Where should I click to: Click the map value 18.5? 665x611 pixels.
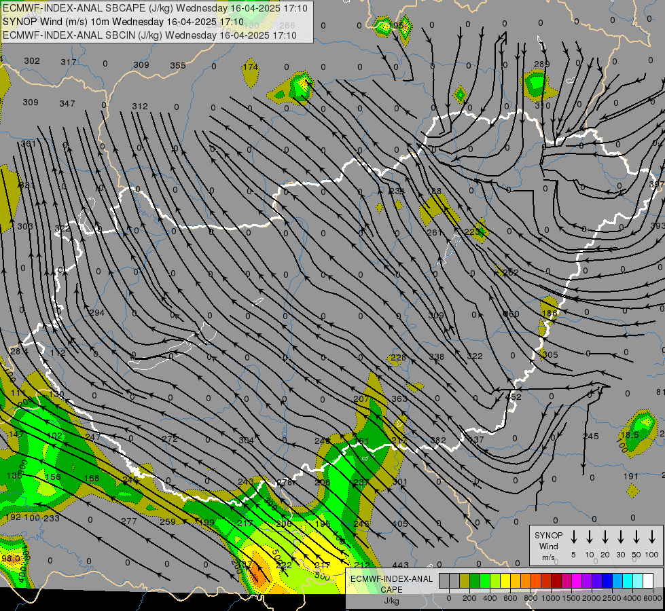[x=630, y=435]
